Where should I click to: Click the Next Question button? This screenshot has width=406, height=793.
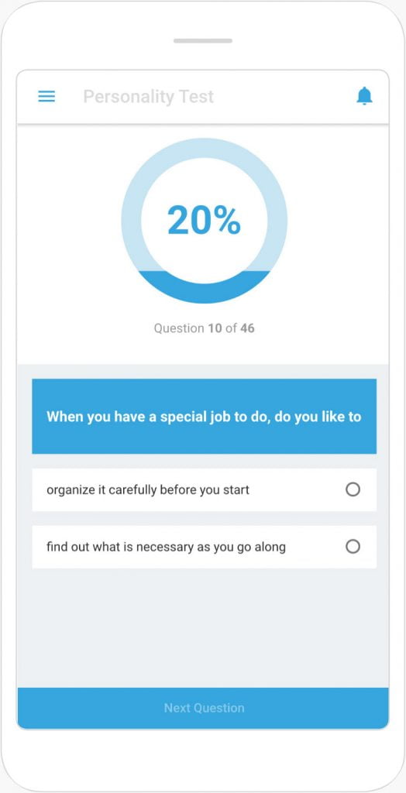pos(203,708)
